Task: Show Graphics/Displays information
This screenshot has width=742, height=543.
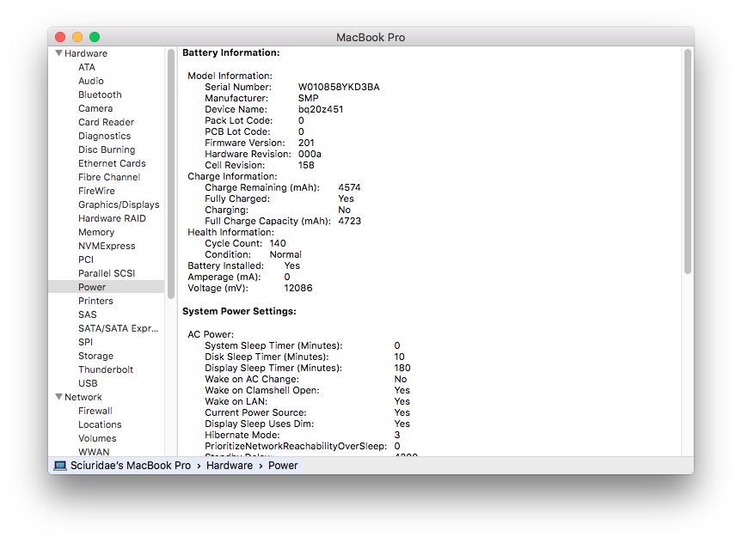Action: click(x=119, y=204)
